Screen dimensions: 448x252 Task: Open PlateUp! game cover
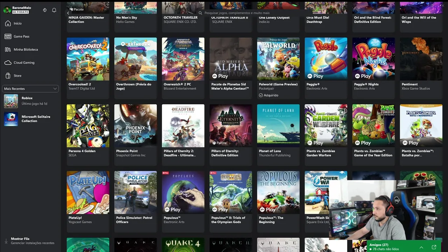click(x=88, y=192)
